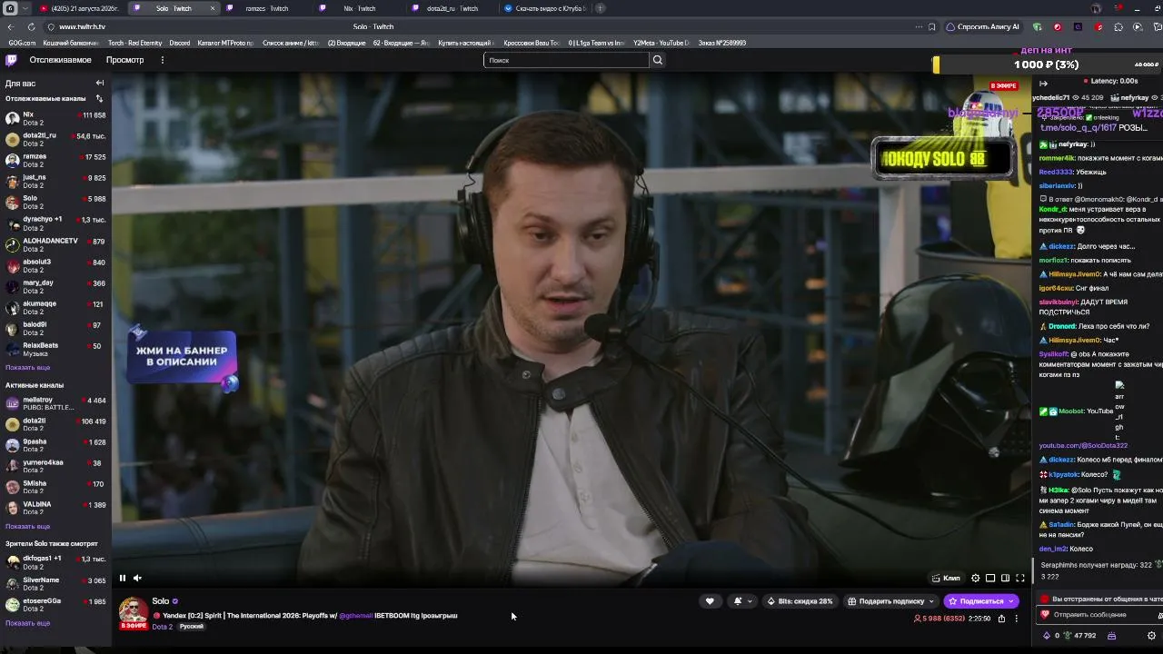Click the Русский language tag
Image resolution: width=1163 pixels, height=654 pixels.
[x=191, y=627]
